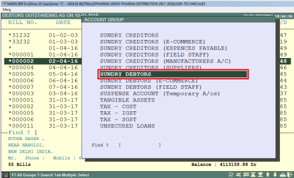Click the Find field in Account Group dialog
The height and width of the screenshot is (178, 294).
coord(140,145)
